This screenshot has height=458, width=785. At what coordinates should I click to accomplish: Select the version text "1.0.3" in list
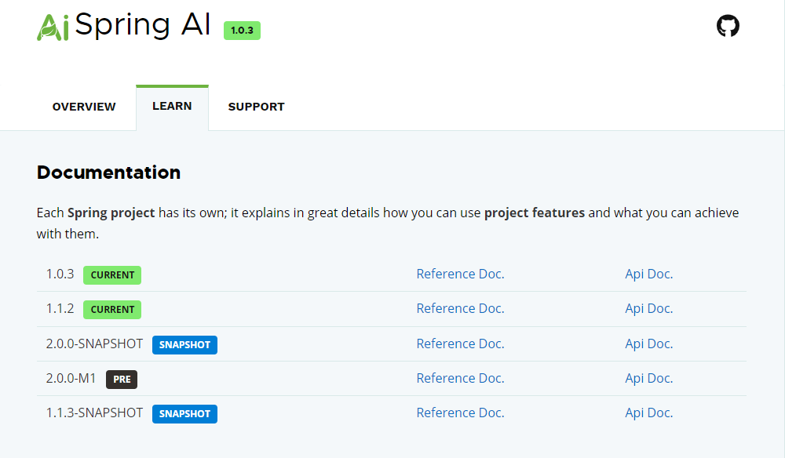[x=60, y=274]
